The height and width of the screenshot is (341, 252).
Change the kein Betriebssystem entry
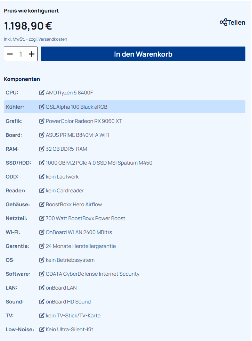click(x=70, y=260)
